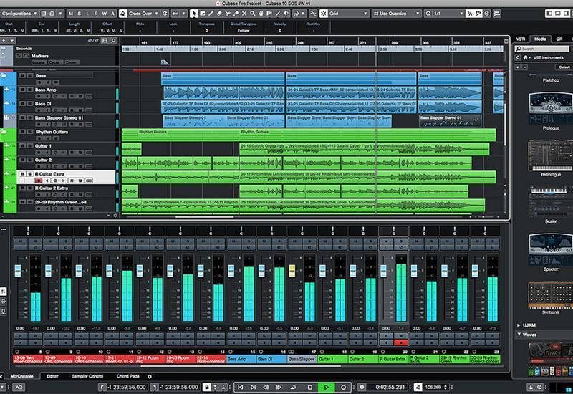Open the Use Quantize dropdown

[x=394, y=14]
